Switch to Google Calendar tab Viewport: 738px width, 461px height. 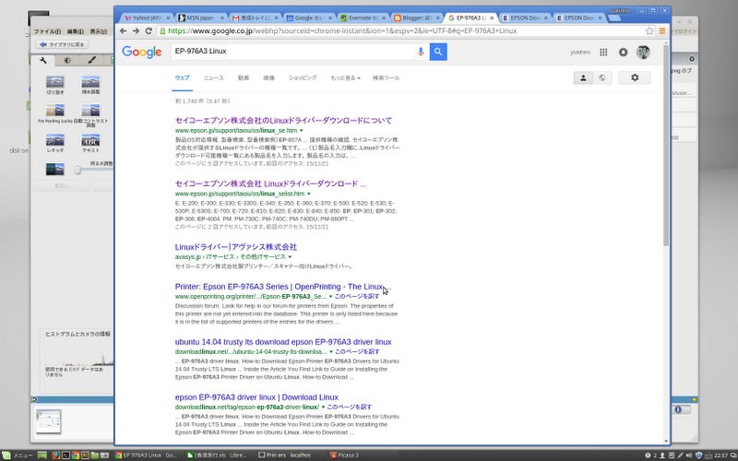pyautogui.click(x=309, y=18)
